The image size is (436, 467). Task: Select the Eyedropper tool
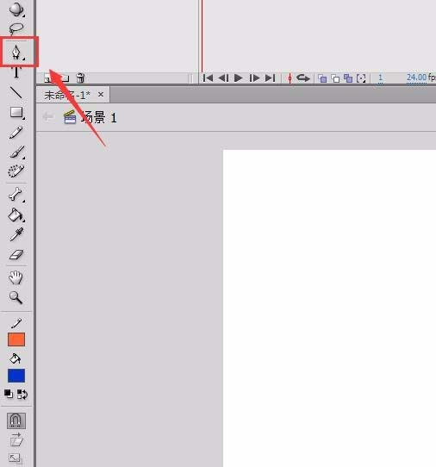(16, 234)
